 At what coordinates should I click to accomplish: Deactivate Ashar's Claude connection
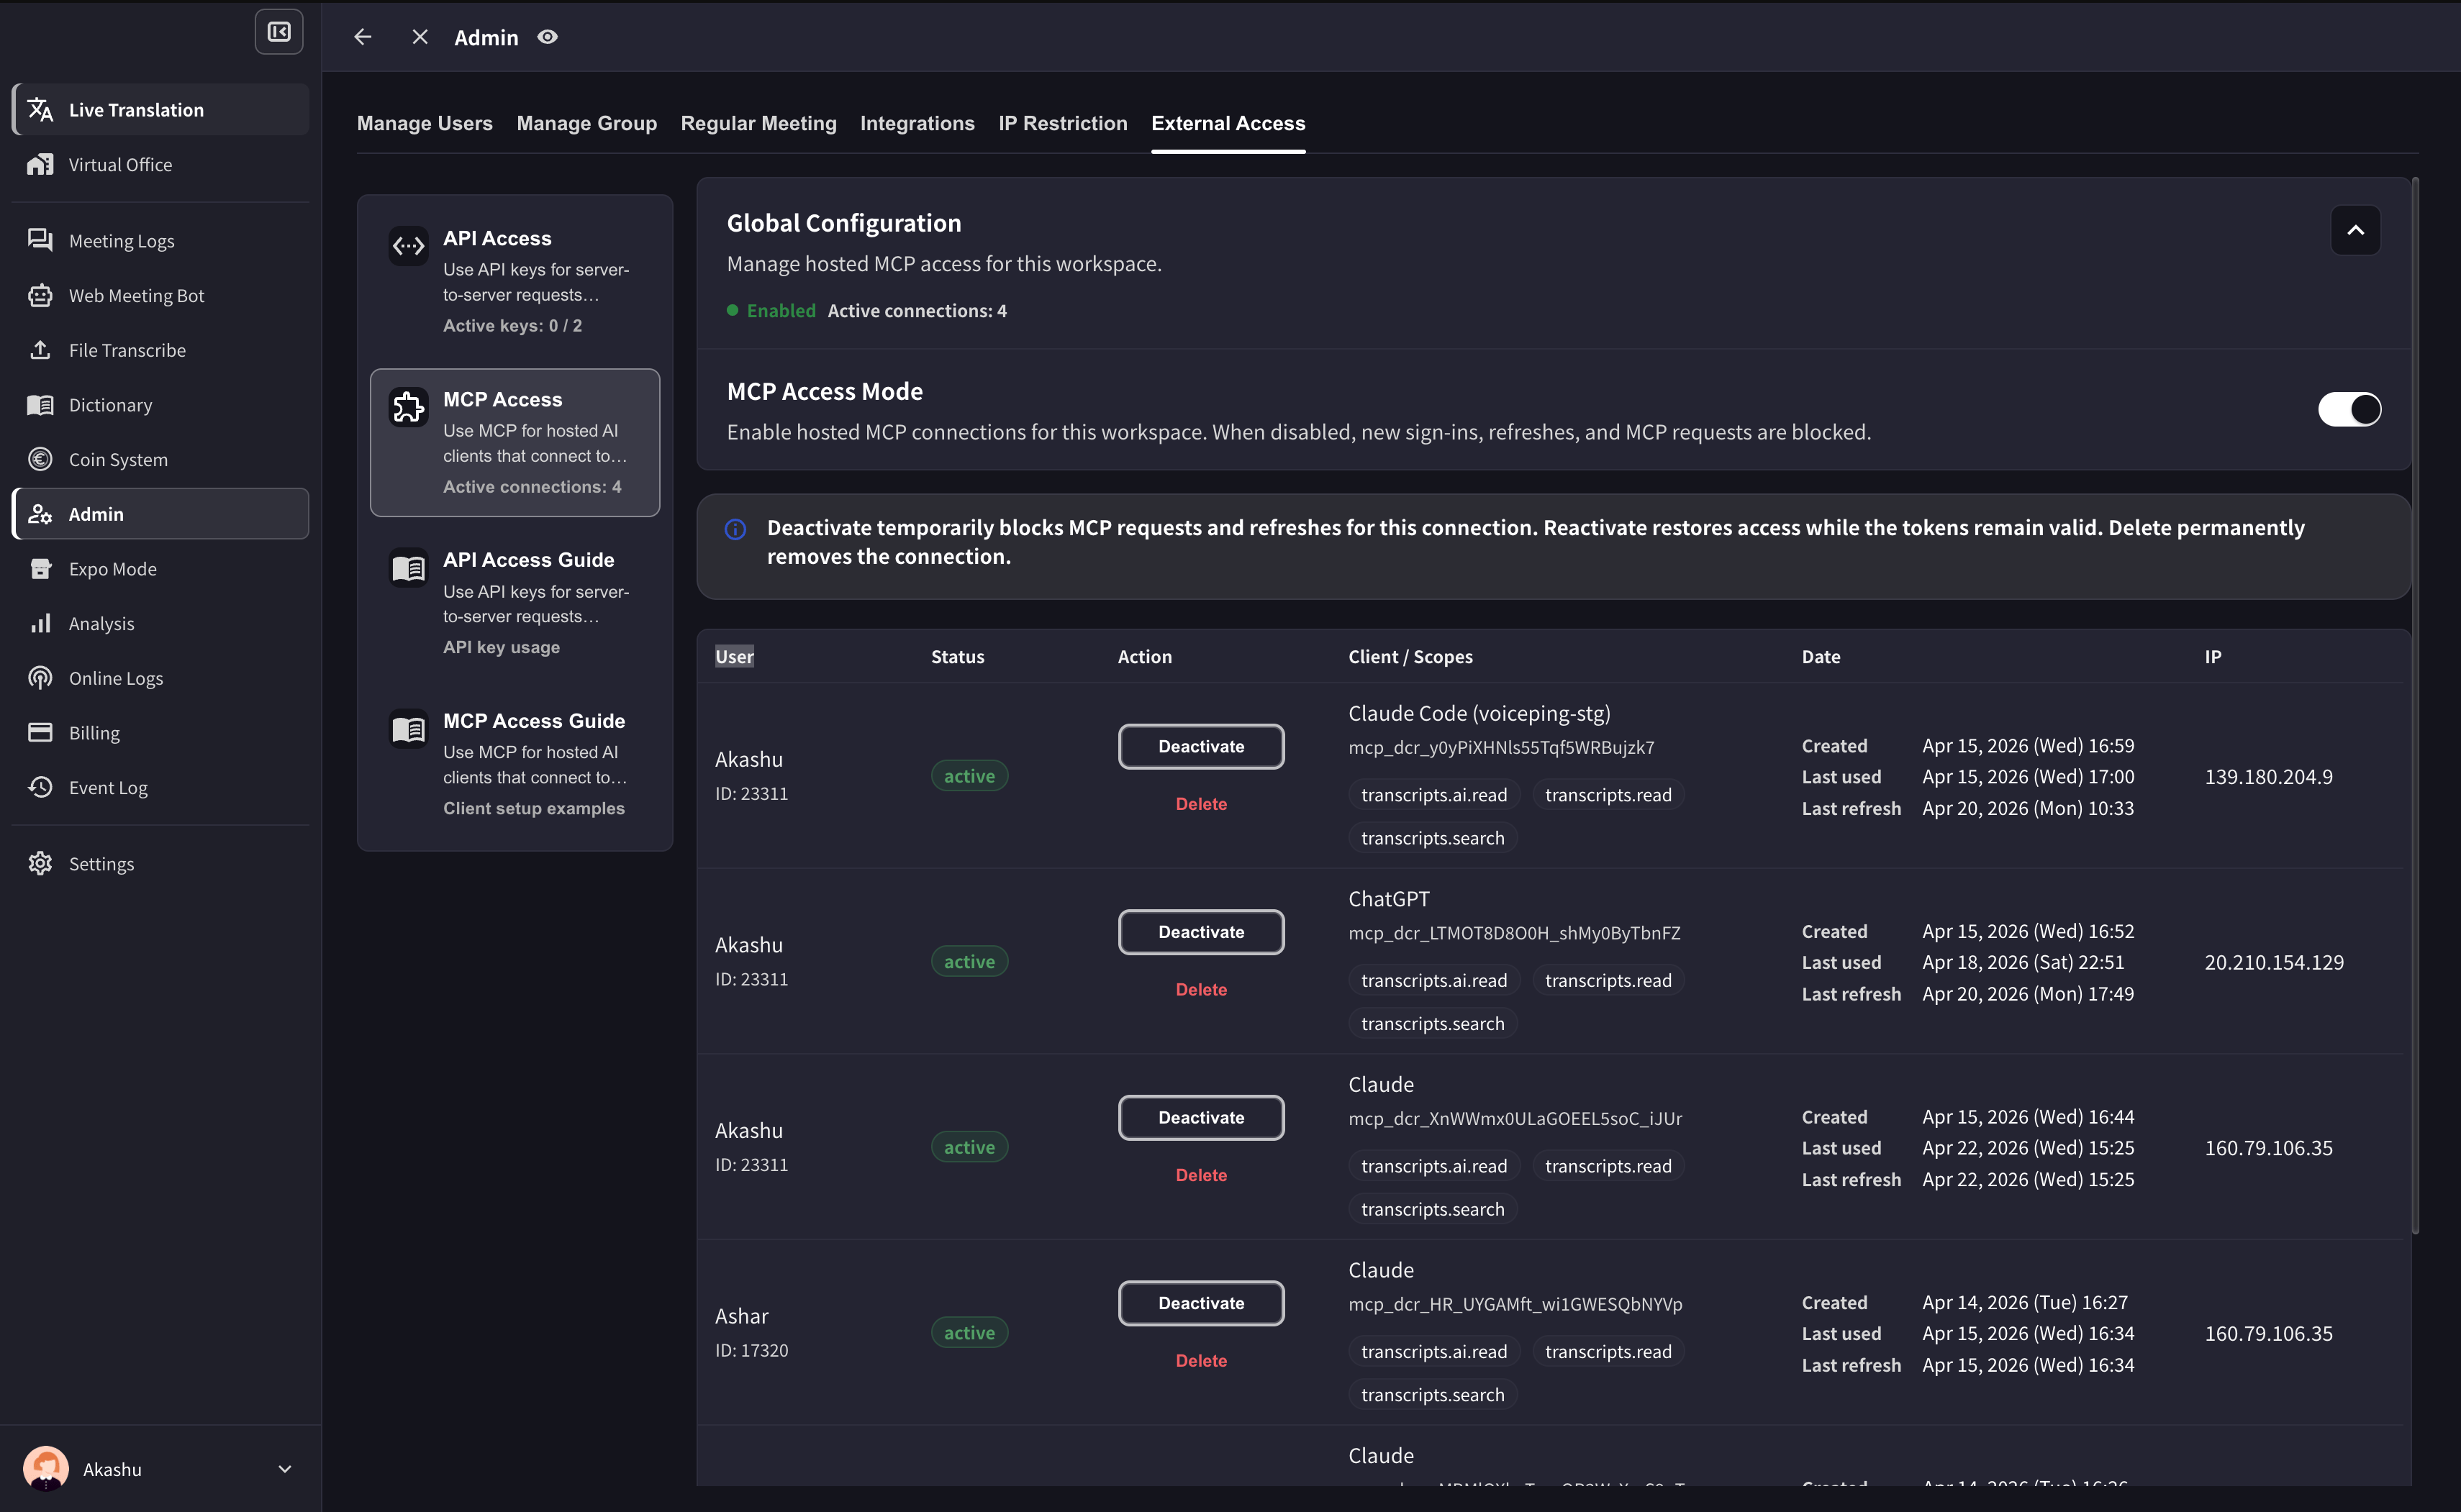(1202, 1303)
